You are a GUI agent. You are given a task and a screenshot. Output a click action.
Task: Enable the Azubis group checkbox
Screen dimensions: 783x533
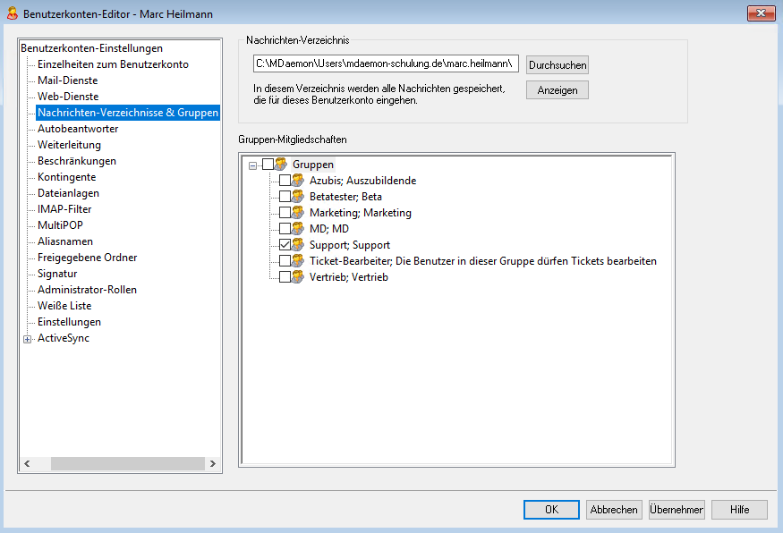(x=285, y=181)
